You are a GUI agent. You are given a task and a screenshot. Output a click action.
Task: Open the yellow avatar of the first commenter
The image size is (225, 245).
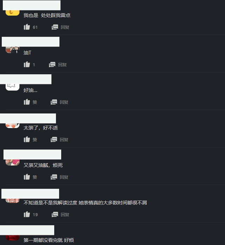point(13,13)
